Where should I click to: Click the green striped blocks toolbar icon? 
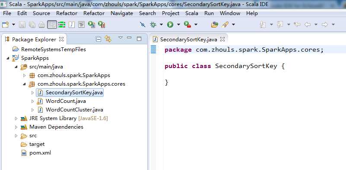tap(62, 25)
